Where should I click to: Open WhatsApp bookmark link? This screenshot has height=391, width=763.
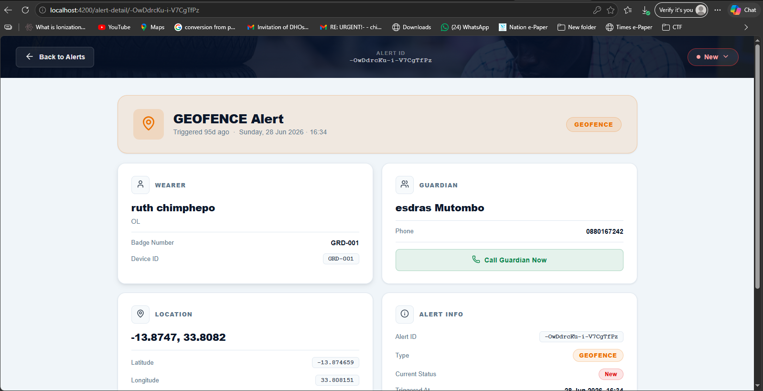[x=465, y=27]
